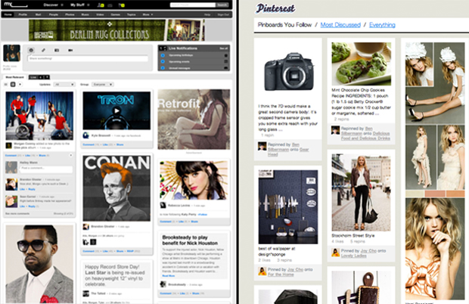Open the Retrofit advertisement image
Screen dimensions: 469x304
pyautogui.click(x=194, y=119)
